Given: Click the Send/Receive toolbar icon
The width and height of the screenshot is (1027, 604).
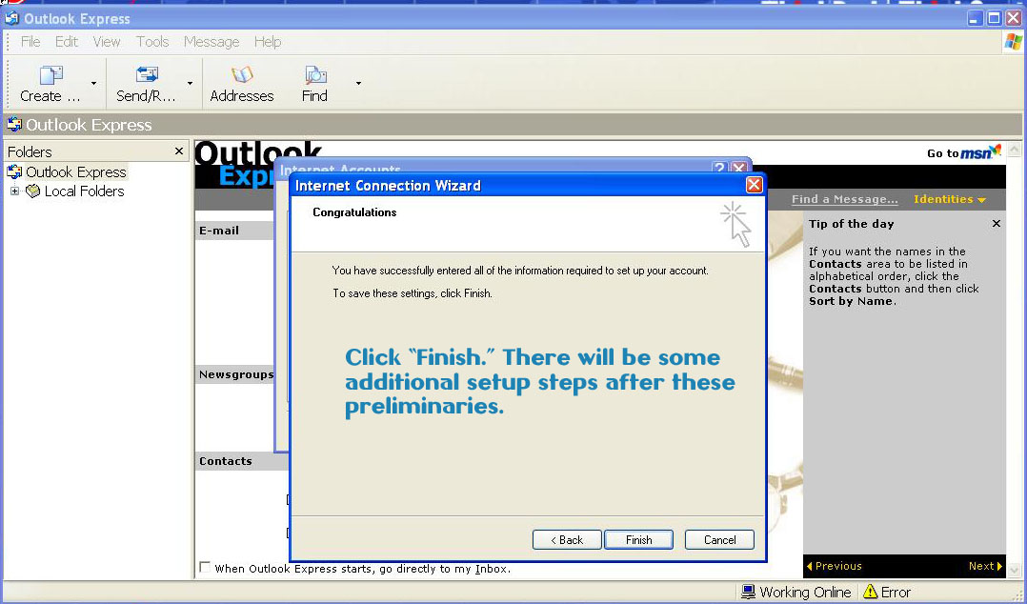Looking at the screenshot, I should pos(147,75).
